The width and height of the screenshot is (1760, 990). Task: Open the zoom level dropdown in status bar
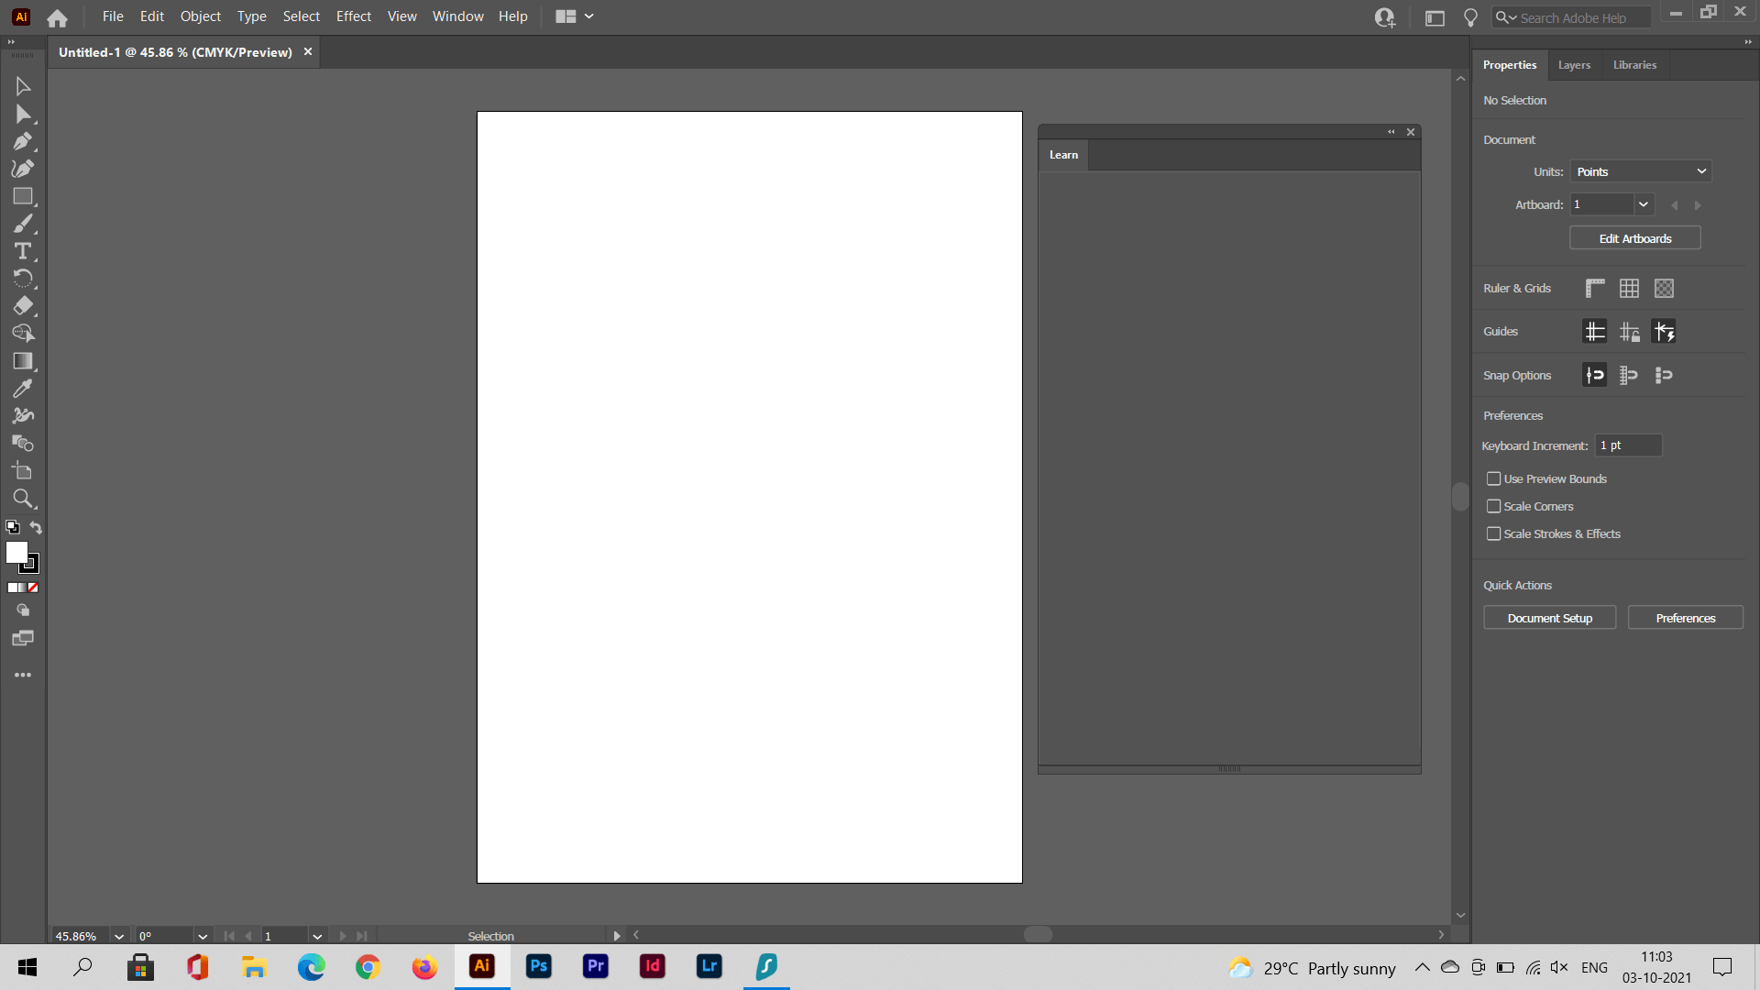118,936
